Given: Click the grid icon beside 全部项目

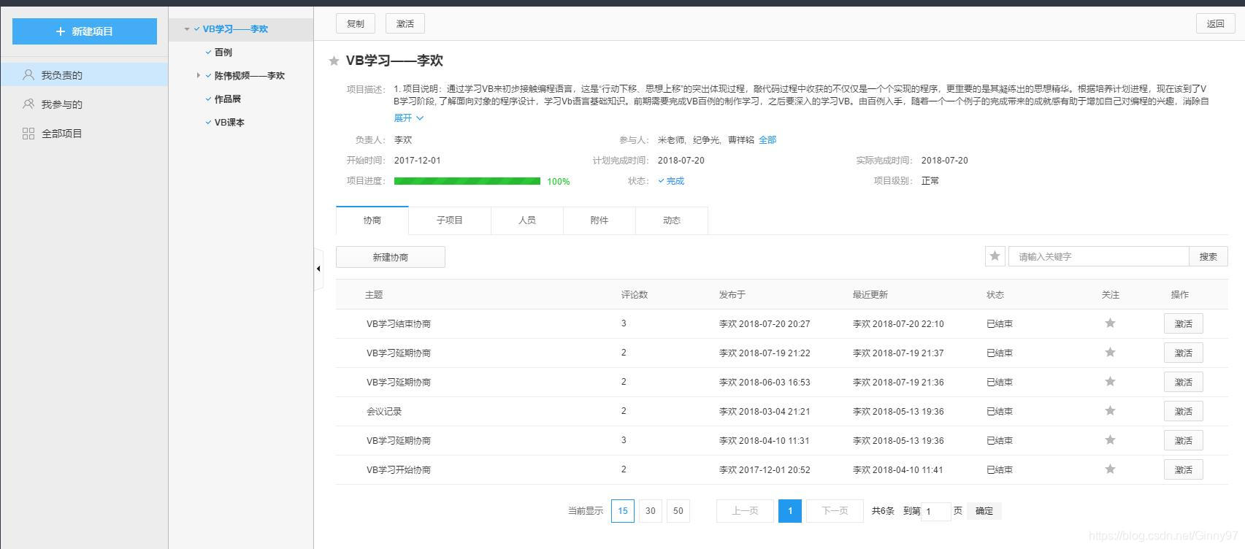Looking at the screenshot, I should 28,133.
